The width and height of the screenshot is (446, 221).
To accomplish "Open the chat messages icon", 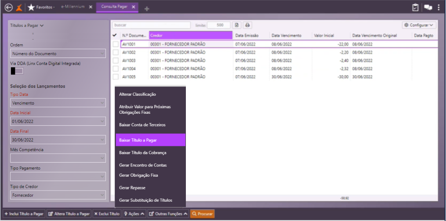I will 428,7.
